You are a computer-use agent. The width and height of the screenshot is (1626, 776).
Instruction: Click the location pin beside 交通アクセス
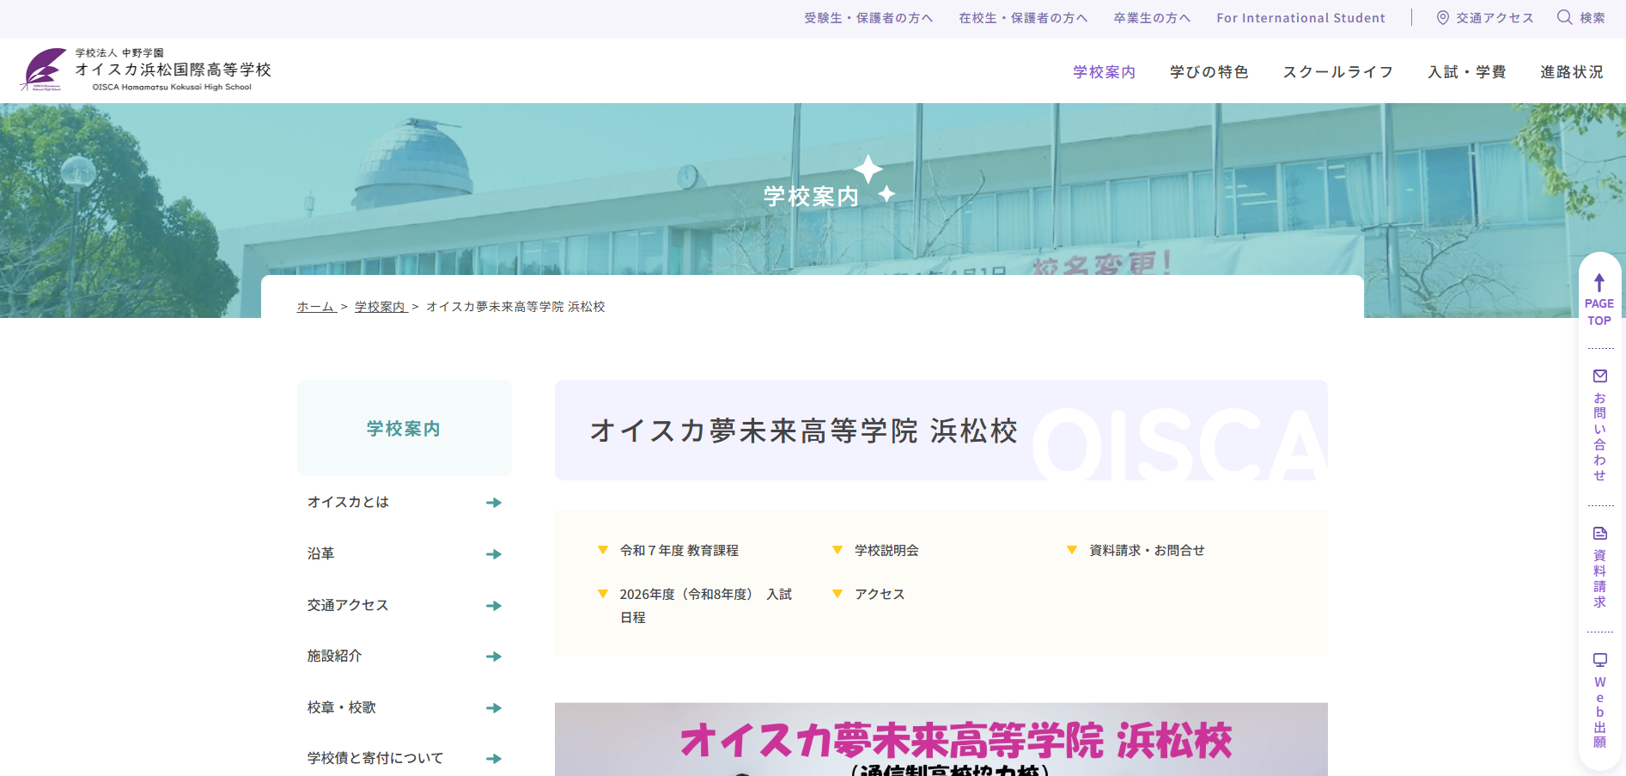pos(1441,17)
